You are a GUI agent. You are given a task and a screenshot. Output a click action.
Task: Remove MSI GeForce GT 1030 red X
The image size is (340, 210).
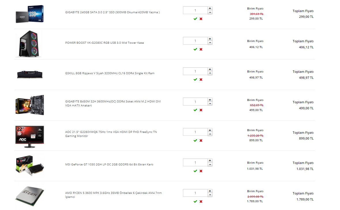pos(201,171)
